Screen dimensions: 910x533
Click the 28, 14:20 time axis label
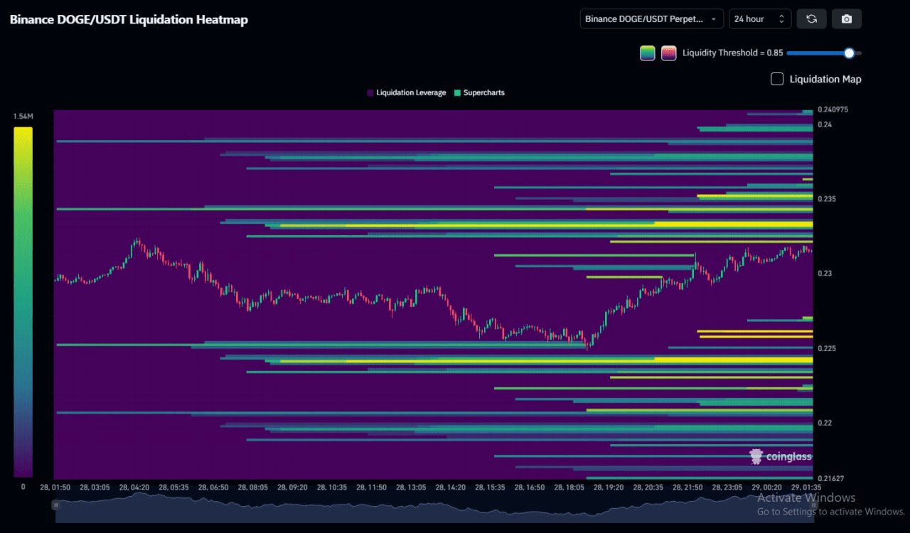[451, 488]
